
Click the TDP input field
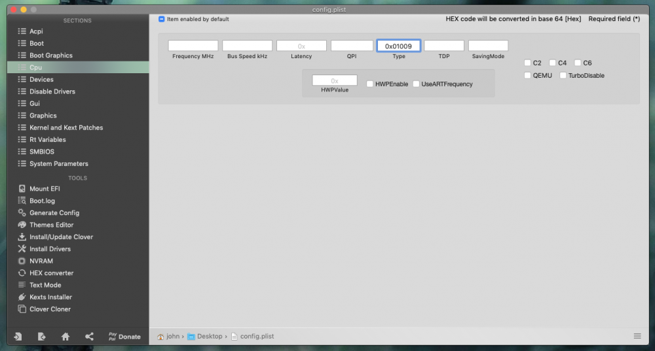coord(444,46)
